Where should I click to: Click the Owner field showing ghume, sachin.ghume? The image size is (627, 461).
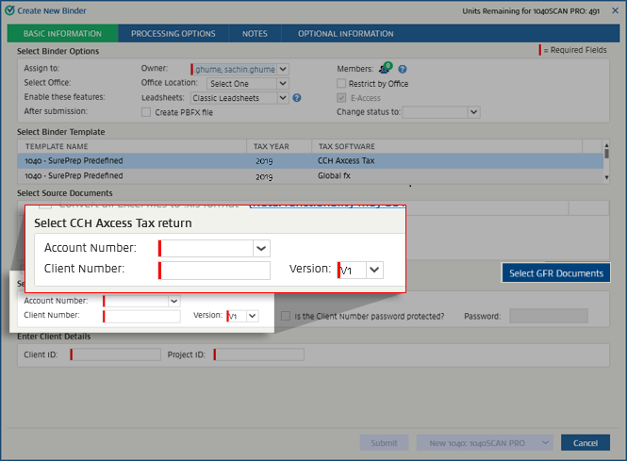pos(235,69)
